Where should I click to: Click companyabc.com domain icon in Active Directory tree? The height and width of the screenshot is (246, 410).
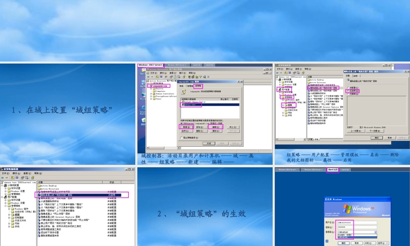coord(151,86)
